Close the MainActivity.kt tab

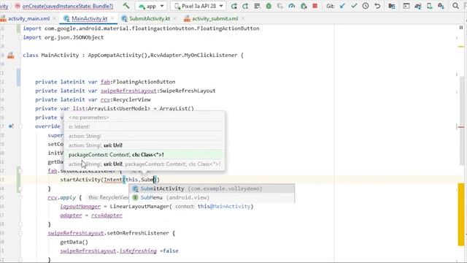click(112, 18)
